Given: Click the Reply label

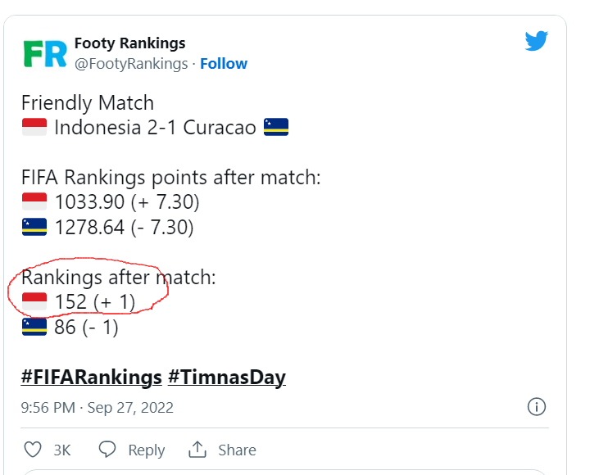Looking at the screenshot, I should 146,450.
